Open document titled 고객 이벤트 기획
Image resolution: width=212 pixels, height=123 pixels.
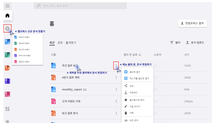(71, 101)
